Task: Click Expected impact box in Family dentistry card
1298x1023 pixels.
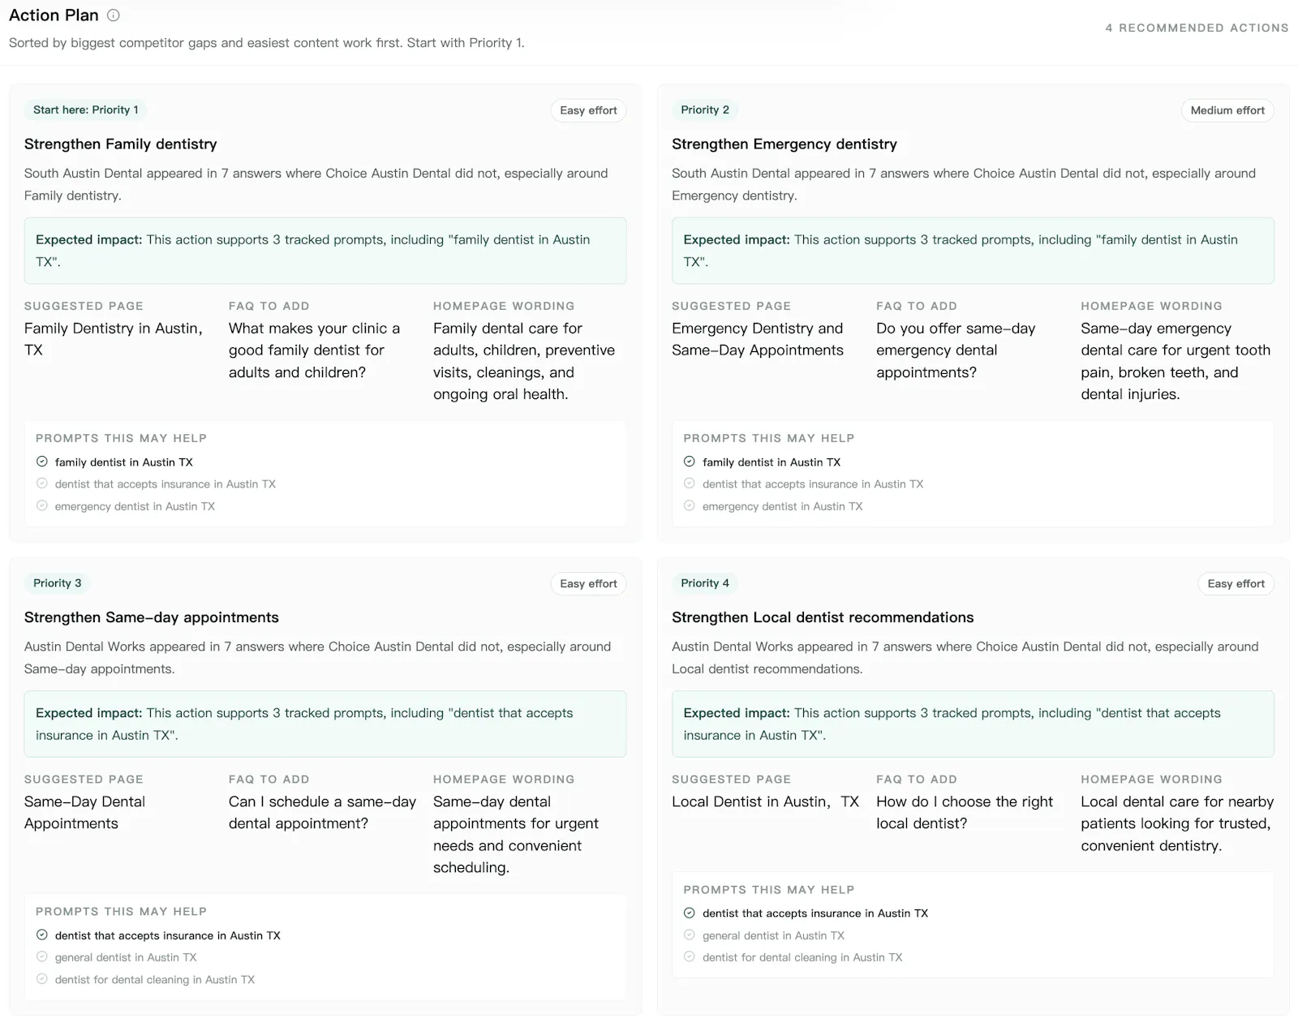Action: click(x=325, y=251)
